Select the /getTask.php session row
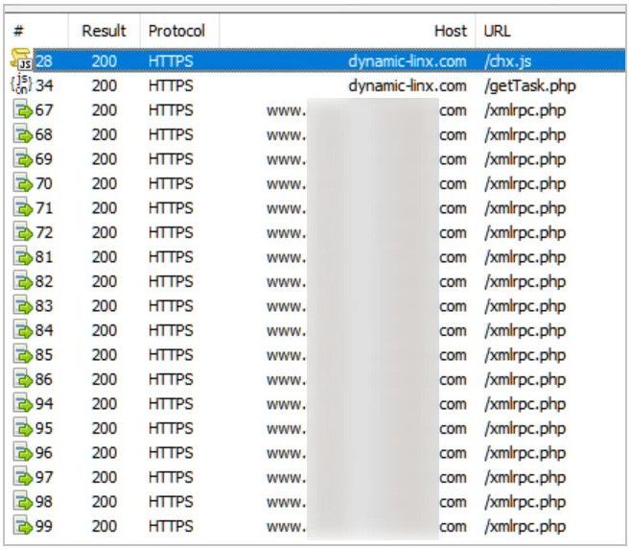Viewport: 630px width, 549px height. [x=315, y=85]
